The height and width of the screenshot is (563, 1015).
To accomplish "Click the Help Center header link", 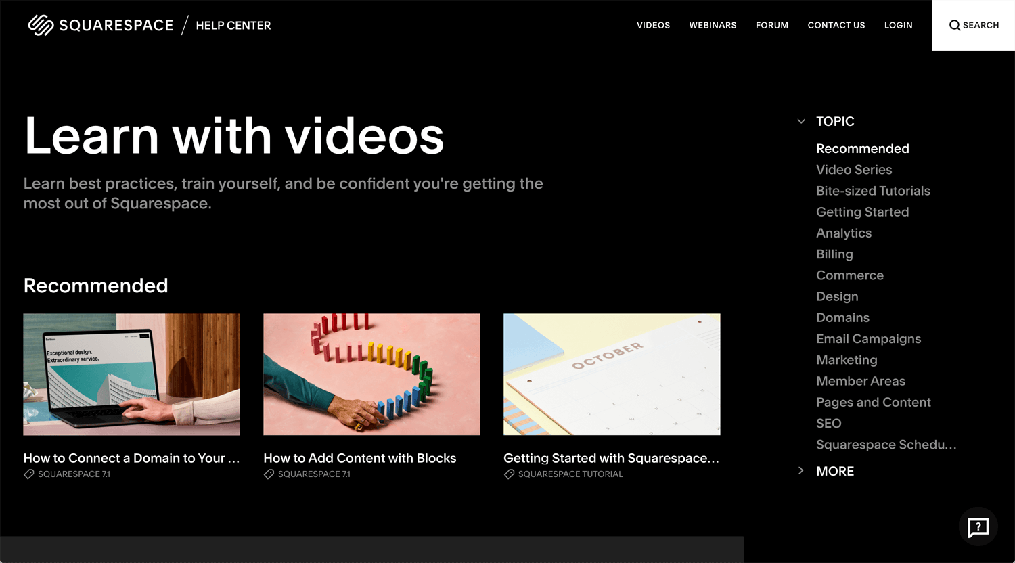I will (x=233, y=26).
